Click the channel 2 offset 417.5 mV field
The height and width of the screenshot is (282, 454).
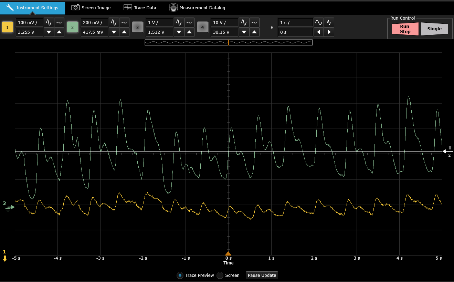click(x=94, y=32)
